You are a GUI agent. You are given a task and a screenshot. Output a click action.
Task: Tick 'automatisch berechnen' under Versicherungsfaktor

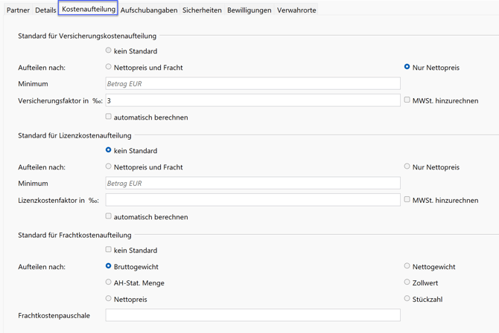click(109, 117)
